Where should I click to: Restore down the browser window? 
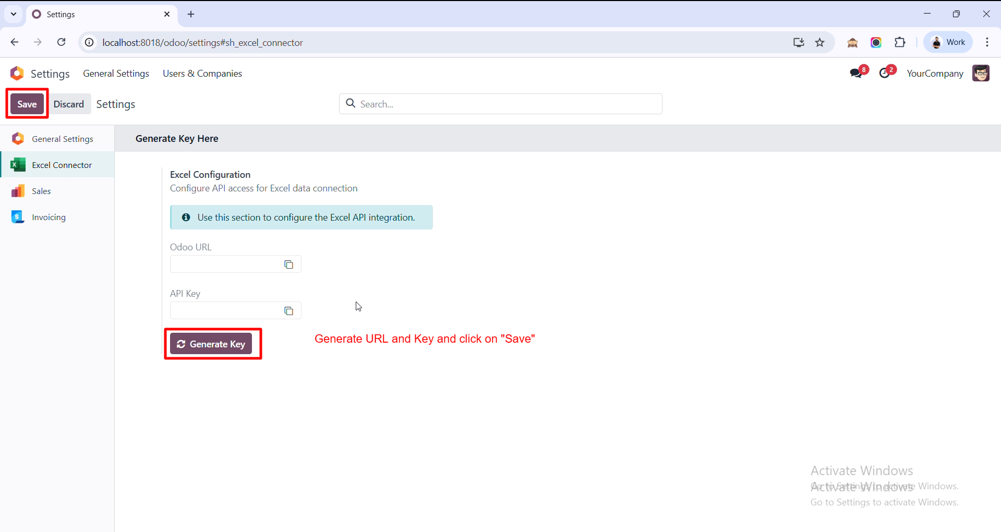tap(956, 14)
